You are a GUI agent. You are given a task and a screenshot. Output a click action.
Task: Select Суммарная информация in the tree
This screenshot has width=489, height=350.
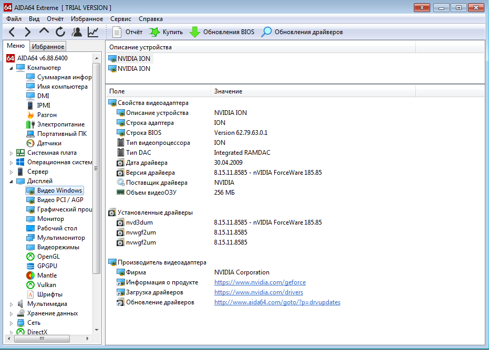pos(59,77)
